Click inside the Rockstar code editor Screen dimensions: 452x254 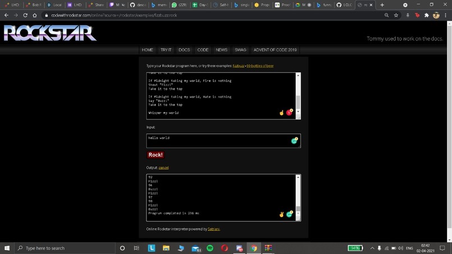(221, 96)
